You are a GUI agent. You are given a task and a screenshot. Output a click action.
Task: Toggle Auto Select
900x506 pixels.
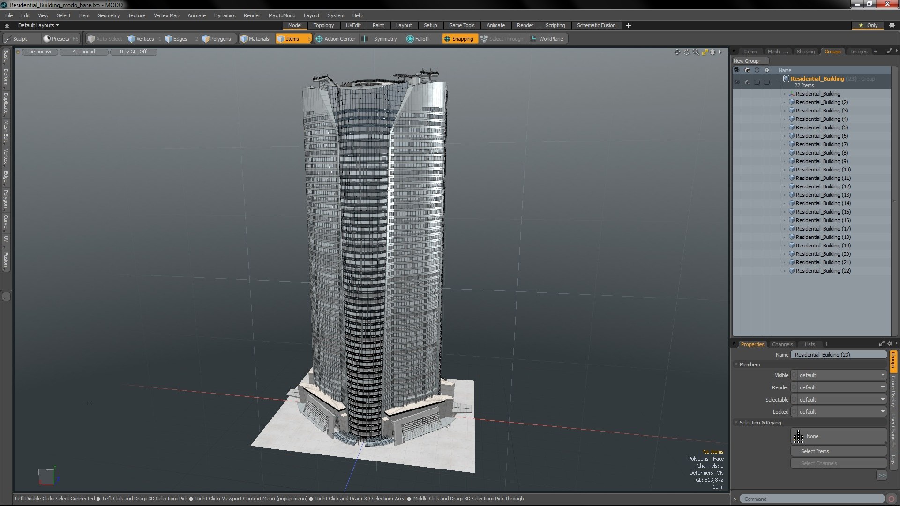[105, 39]
